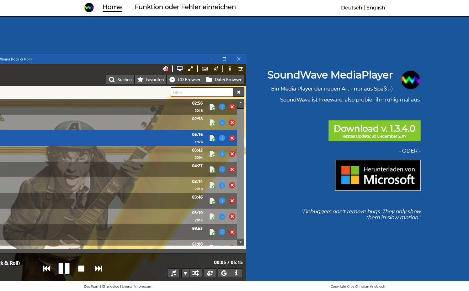Click the G button in the player bar

click(x=224, y=273)
